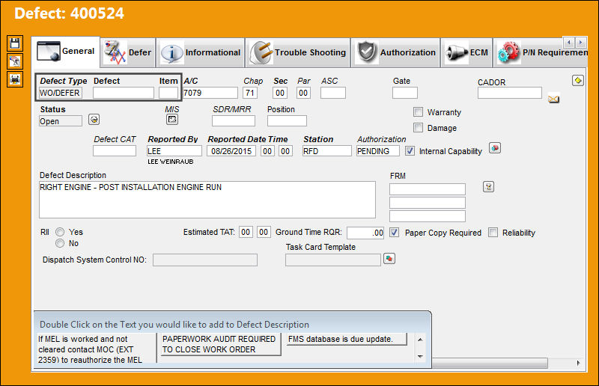The width and height of the screenshot is (599, 386).
Task: Click the FRM lookup icon button
Action: pos(489,187)
